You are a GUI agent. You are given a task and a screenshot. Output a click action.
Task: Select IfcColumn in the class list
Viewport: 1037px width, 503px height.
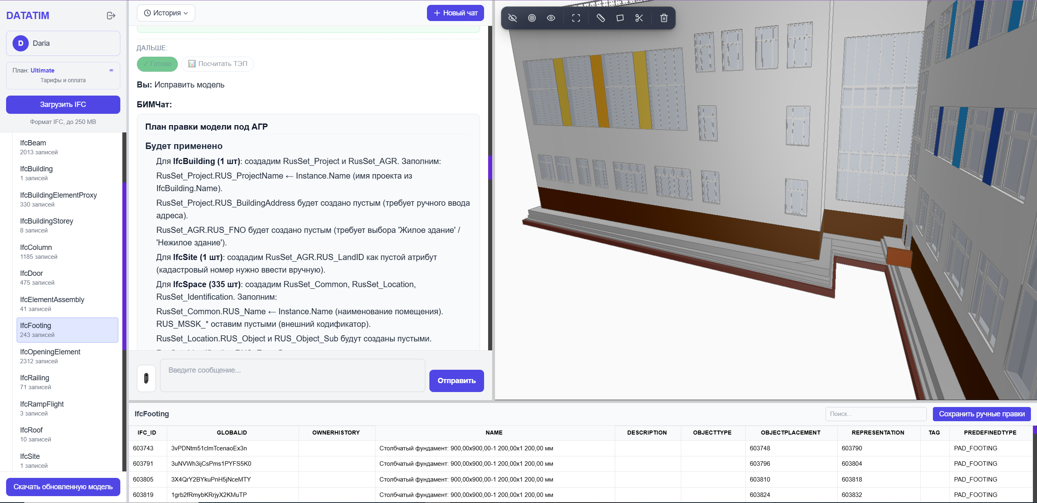pos(67,252)
